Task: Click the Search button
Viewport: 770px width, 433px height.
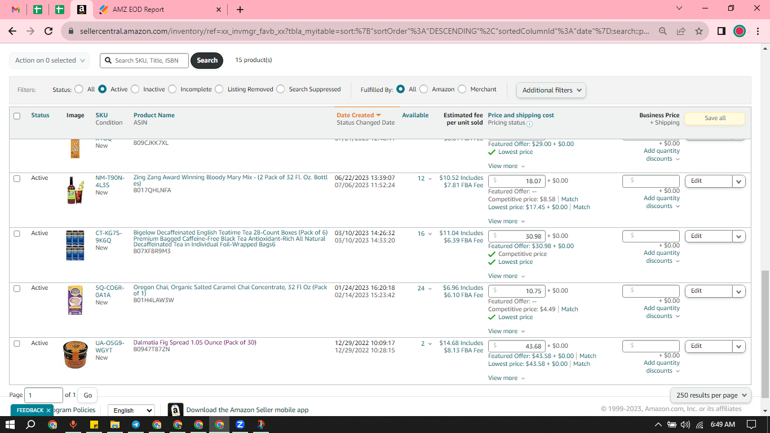Action: point(207,60)
